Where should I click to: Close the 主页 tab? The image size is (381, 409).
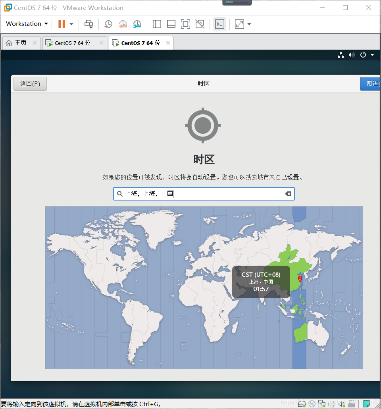pos(35,42)
